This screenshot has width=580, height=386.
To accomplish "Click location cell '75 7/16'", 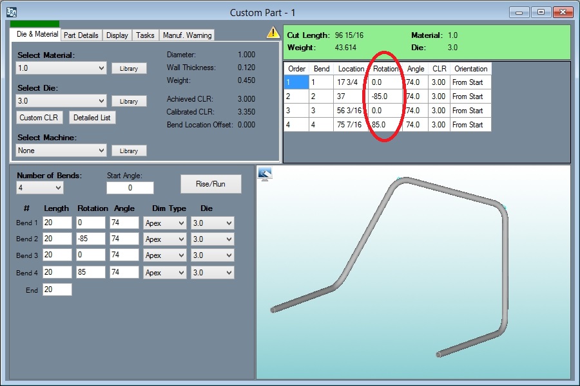I will (x=351, y=124).
